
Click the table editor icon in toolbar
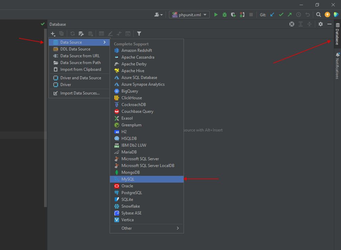tap(101, 34)
